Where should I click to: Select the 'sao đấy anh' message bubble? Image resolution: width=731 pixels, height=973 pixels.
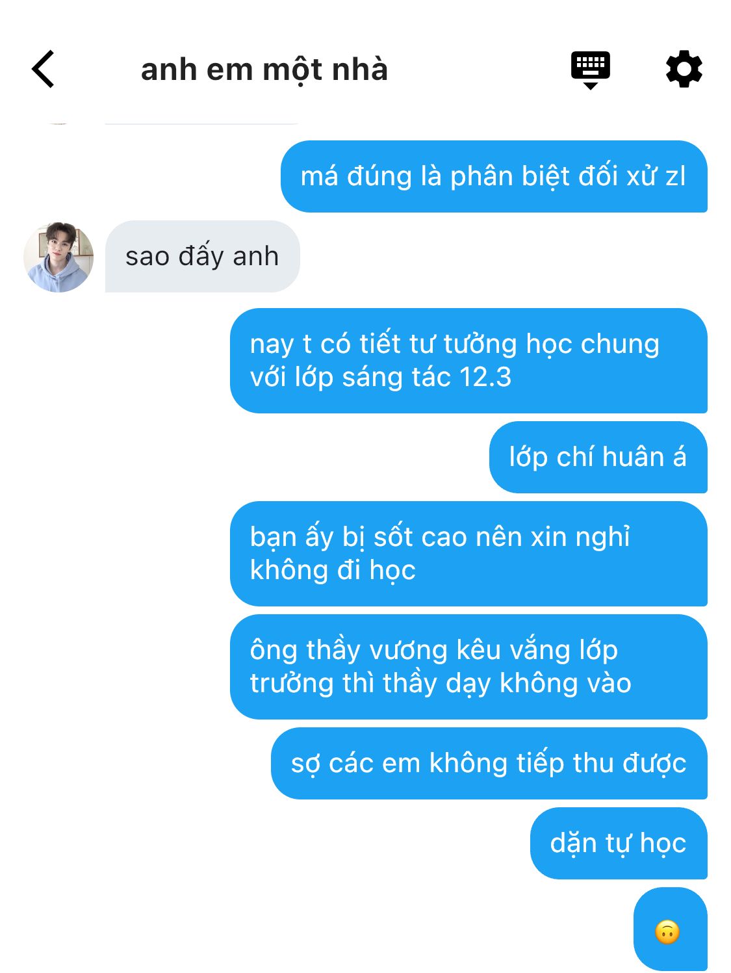202,256
